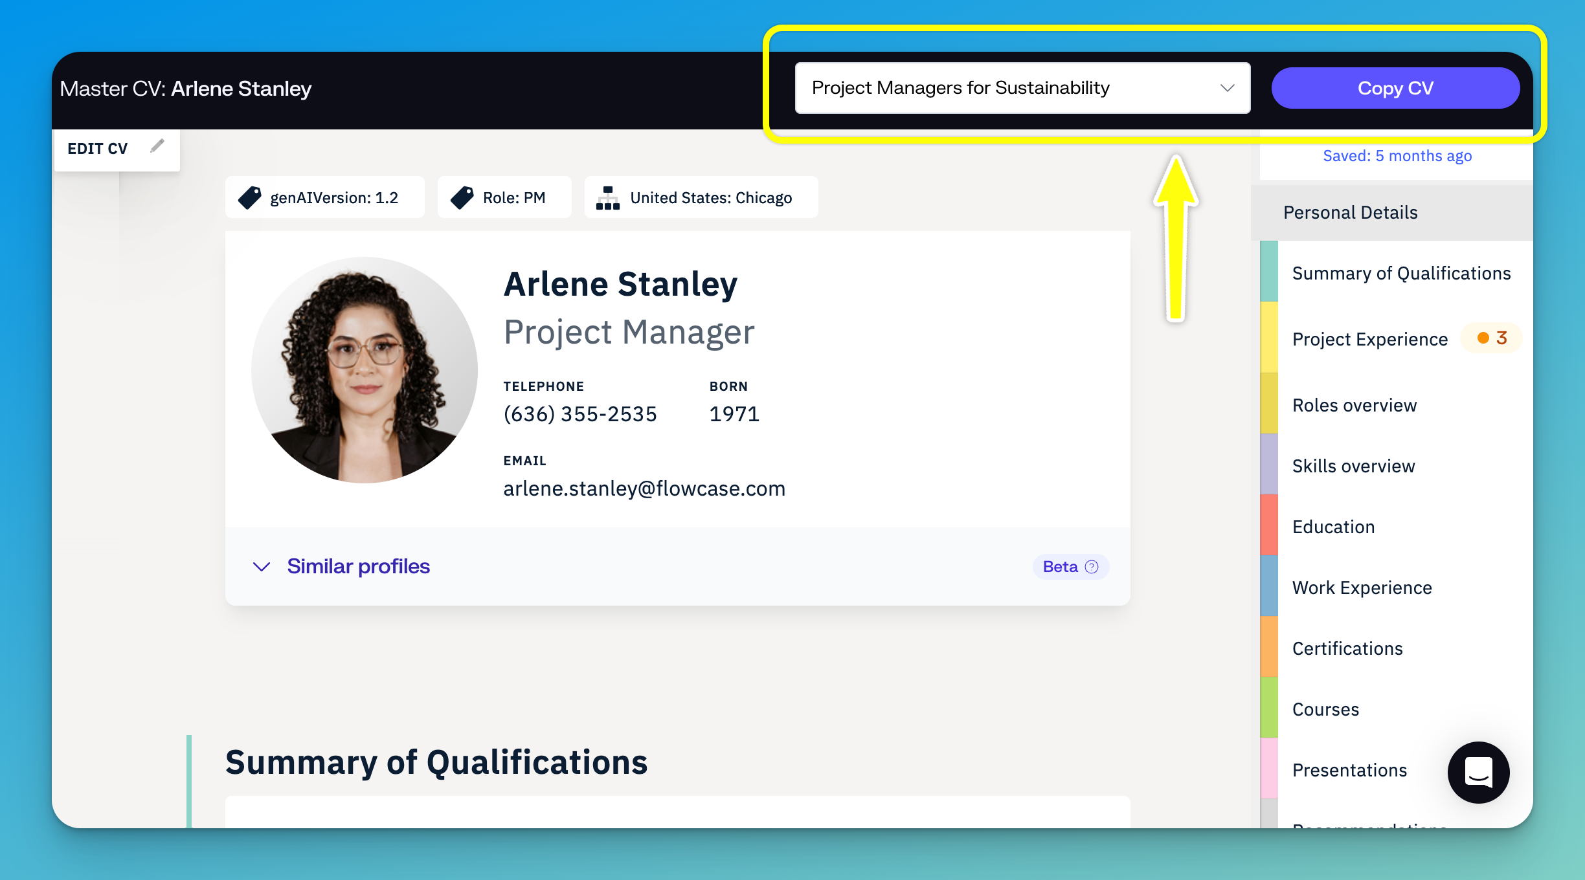Go to Summary of Qualifications section
The height and width of the screenshot is (880, 1585).
pos(1401,273)
